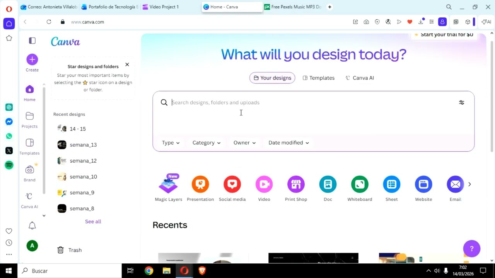The image size is (495, 278).
Task: Create a new Email design
Action: [x=455, y=184]
